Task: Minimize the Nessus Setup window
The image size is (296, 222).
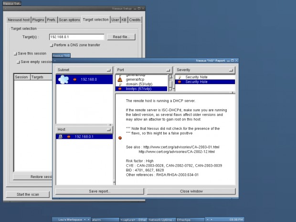Action: click(x=135, y=9)
